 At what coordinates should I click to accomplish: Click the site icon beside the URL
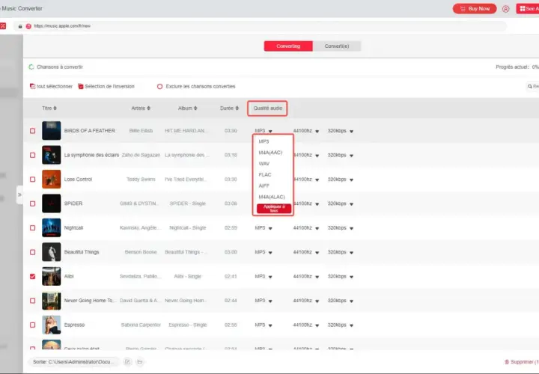tap(28, 26)
